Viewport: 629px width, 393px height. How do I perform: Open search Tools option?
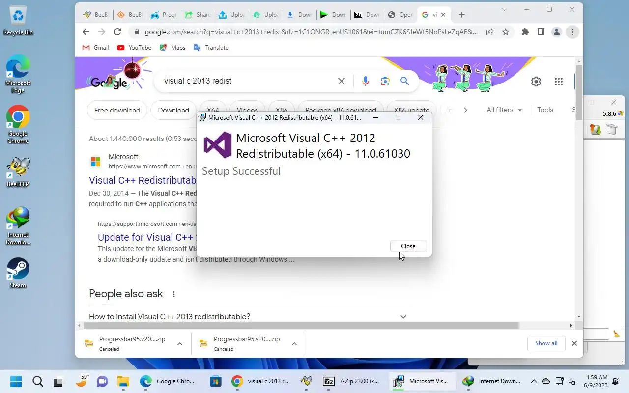coord(545,110)
